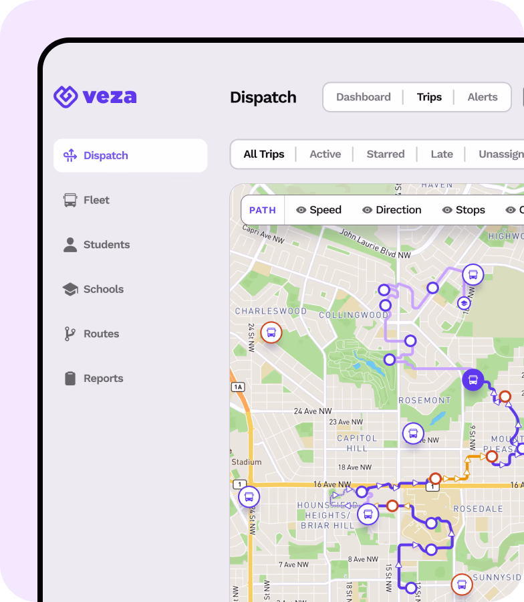Click the Capitol Hill label
Screen dimensions: 524x602
click(x=357, y=443)
